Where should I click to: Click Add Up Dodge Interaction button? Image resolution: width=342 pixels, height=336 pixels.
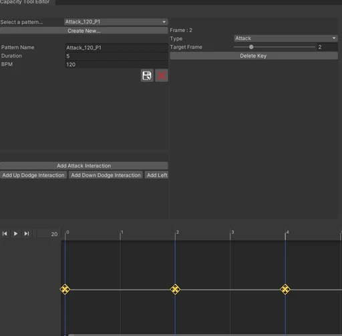pyautogui.click(x=33, y=175)
